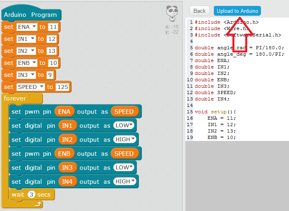Click code line 'double IN3;'

pos(212,86)
